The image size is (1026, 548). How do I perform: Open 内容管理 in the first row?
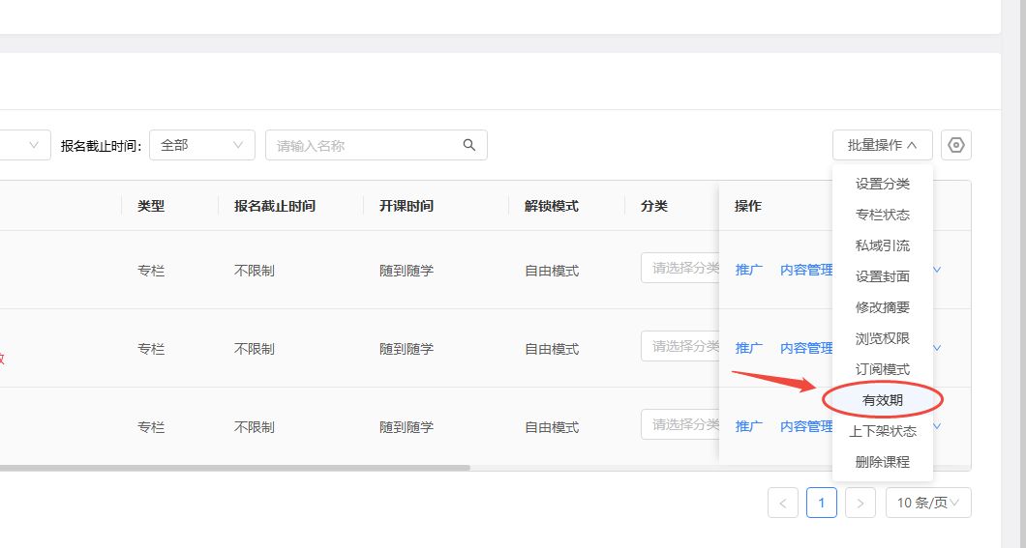806,270
